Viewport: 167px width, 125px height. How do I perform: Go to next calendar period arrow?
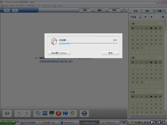151,17
